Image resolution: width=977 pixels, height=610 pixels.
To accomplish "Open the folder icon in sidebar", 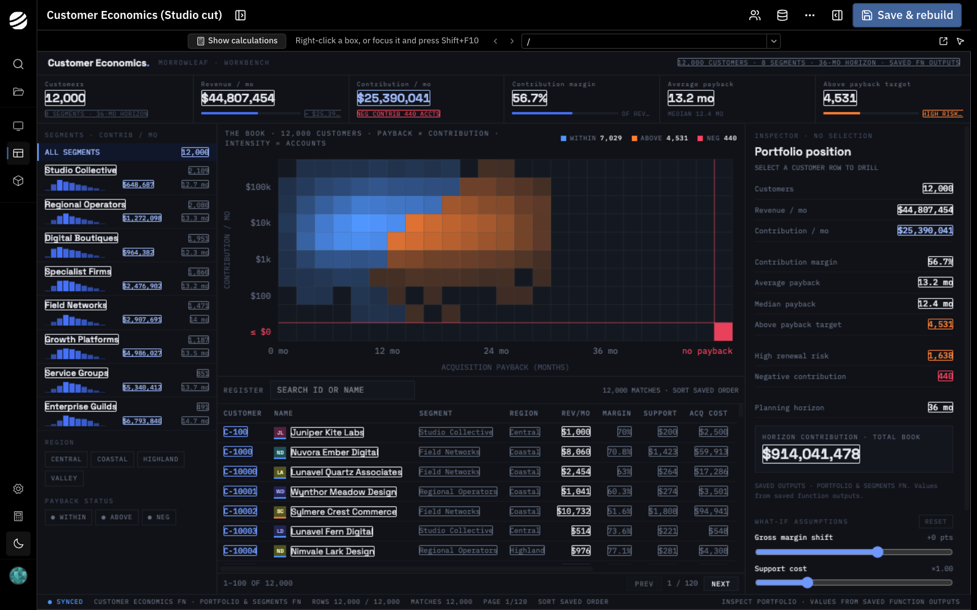I will [18, 91].
